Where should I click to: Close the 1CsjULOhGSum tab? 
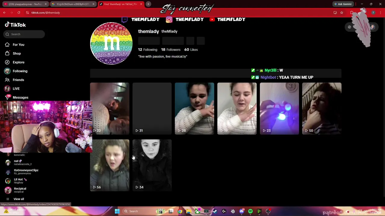[93, 4]
